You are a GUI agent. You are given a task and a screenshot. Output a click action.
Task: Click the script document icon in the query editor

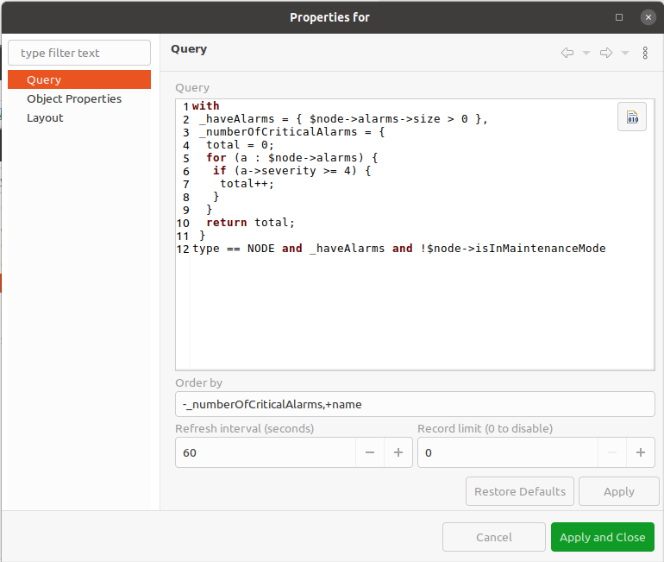pyautogui.click(x=632, y=117)
